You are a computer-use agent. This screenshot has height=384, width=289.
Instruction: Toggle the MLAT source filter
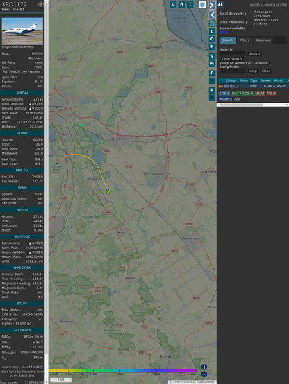tap(260, 94)
